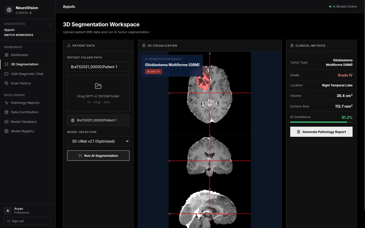Click the document icon beside Clinical Metrics
365x228 pixels.
tap(292, 46)
